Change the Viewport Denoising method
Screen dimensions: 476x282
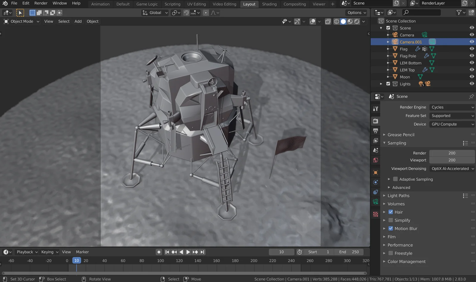[452, 169]
